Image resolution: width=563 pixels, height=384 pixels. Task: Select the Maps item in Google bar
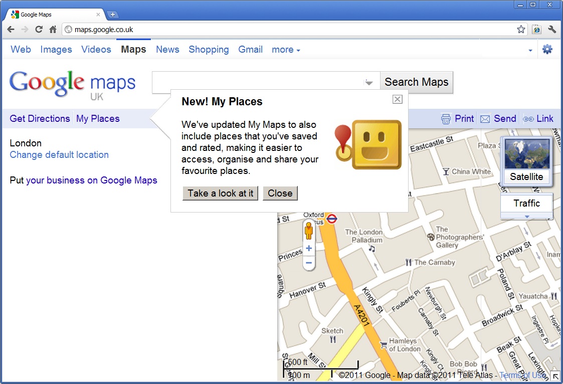click(133, 50)
